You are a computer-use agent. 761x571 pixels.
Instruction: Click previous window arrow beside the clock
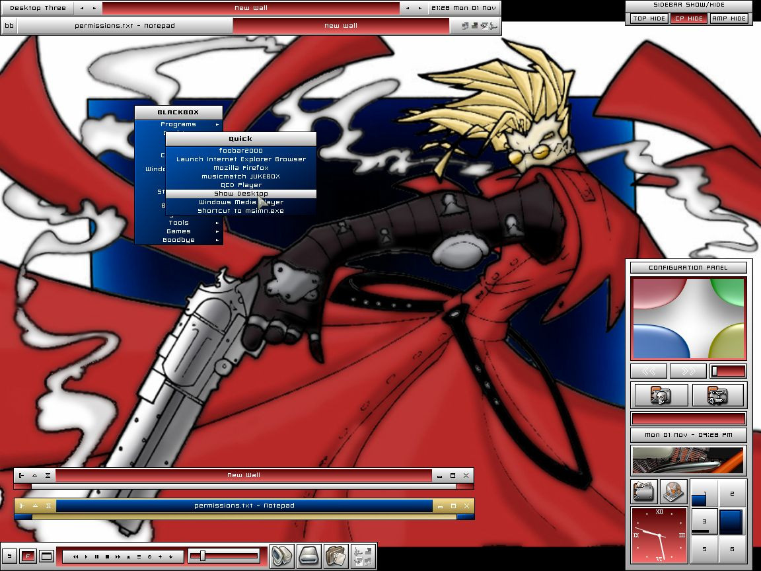[407, 8]
